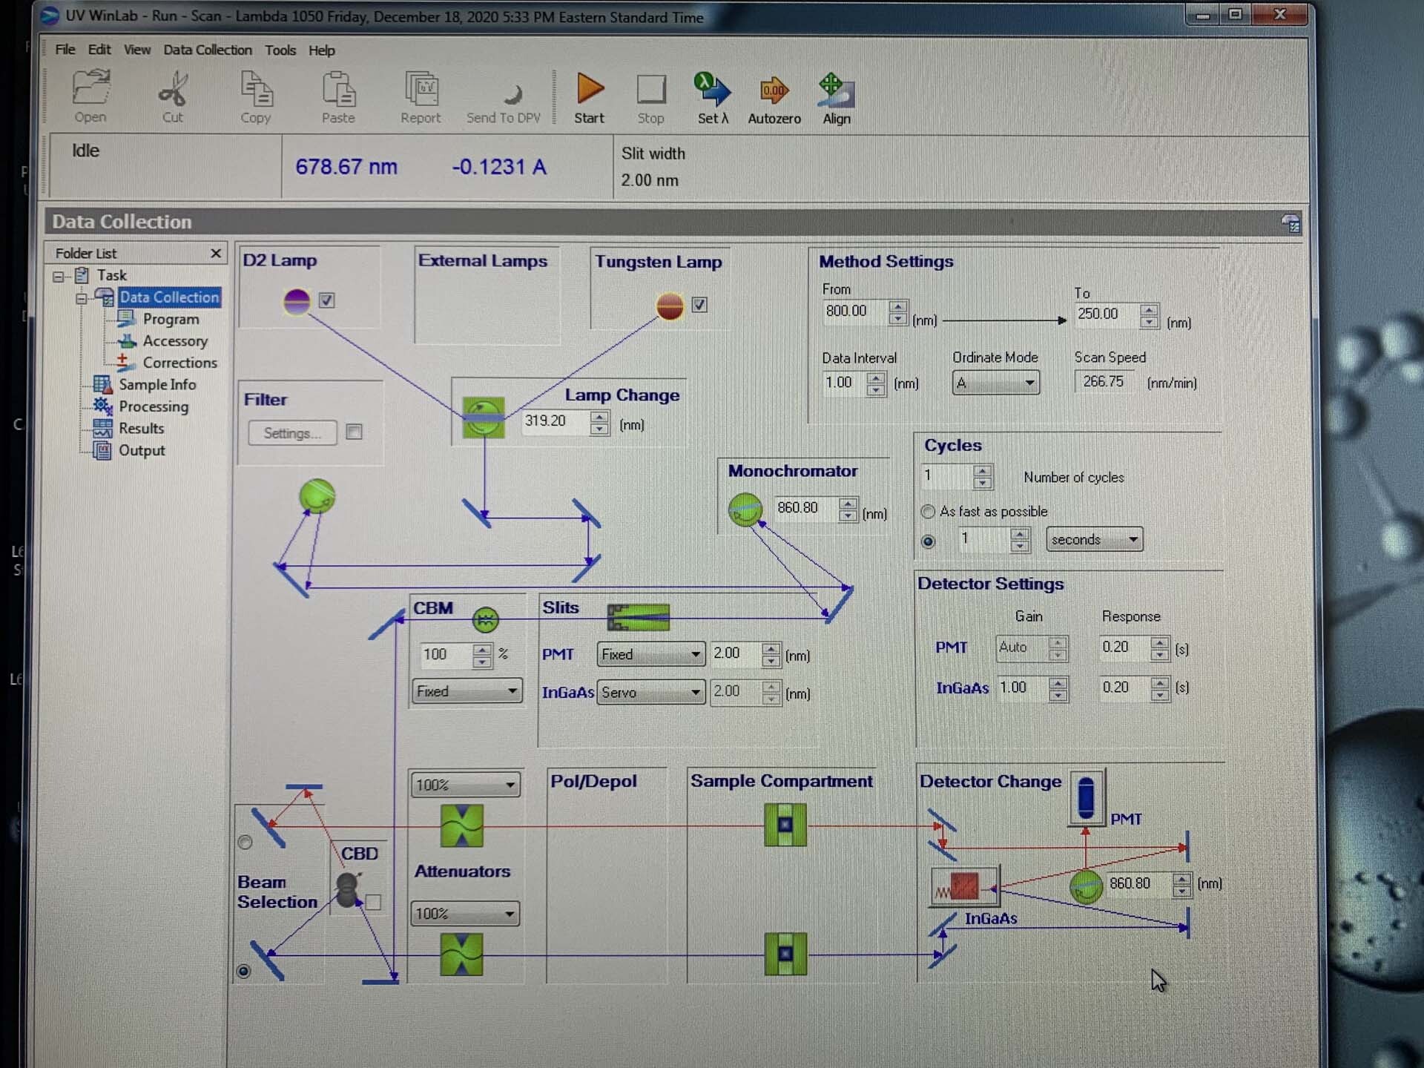Screen dimensions: 1424x1068
Task: Click the From wavelength input field
Action: point(853,311)
